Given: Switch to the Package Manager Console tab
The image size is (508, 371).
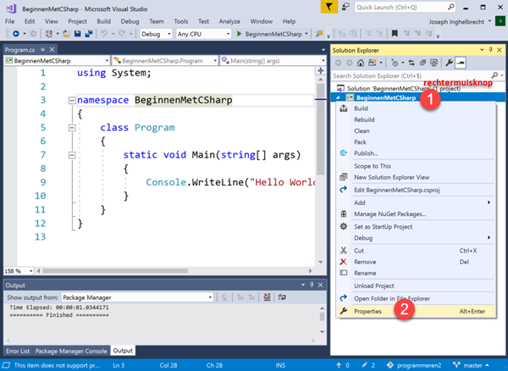Looking at the screenshot, I should 71,351.
